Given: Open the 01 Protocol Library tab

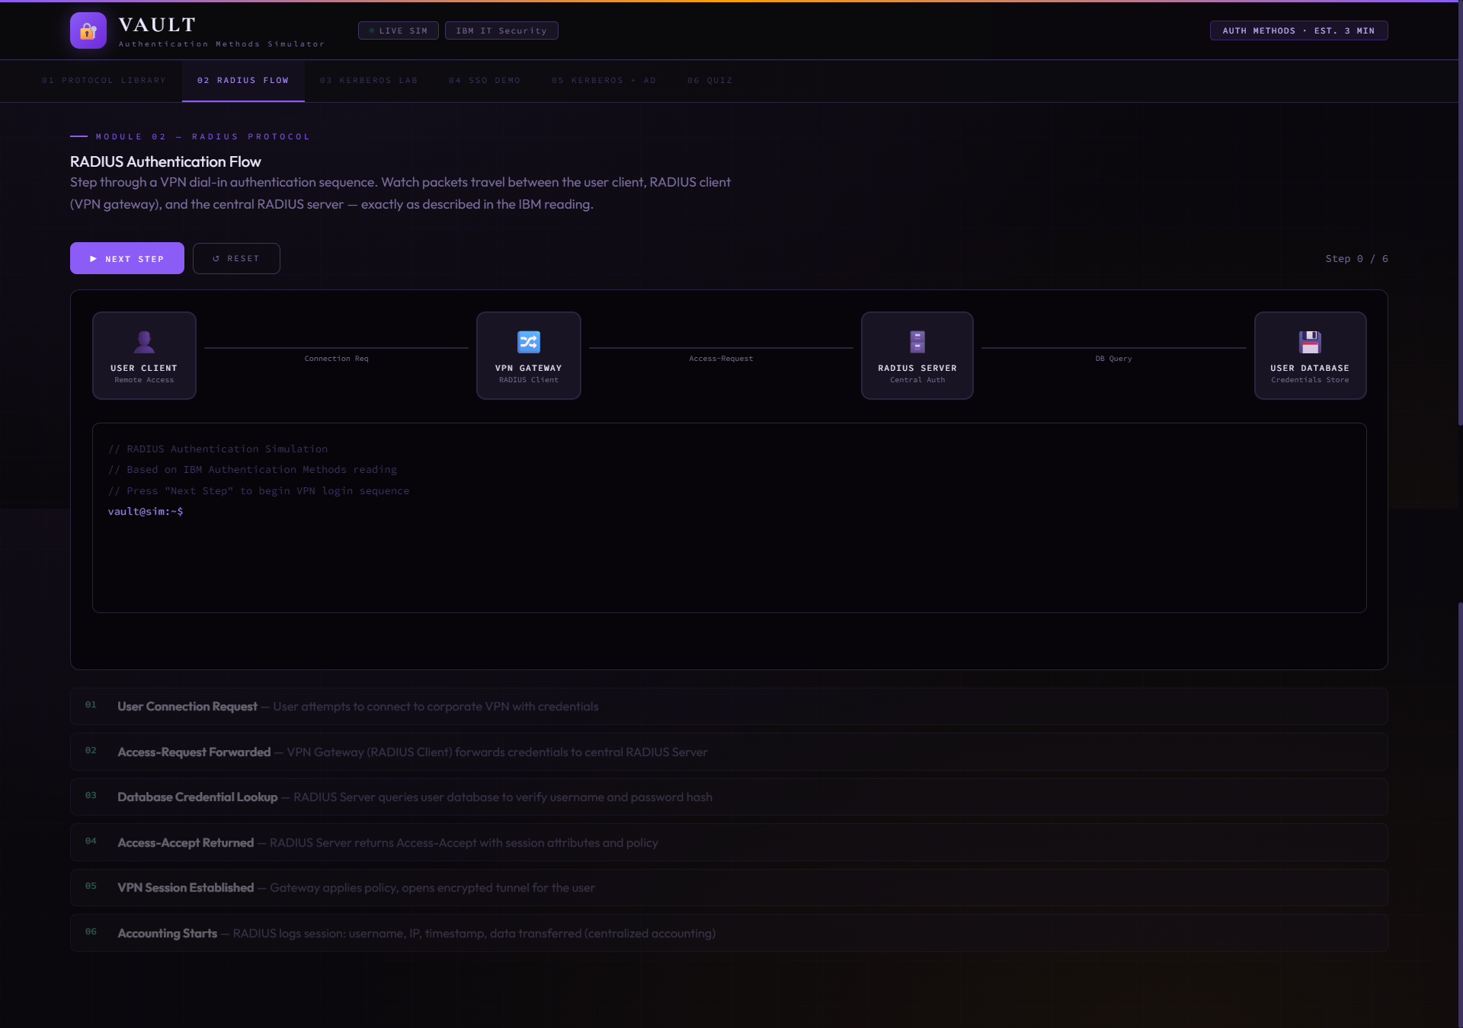Looking at the screenshot, I should pyautogui.click(x=104, y=80).
